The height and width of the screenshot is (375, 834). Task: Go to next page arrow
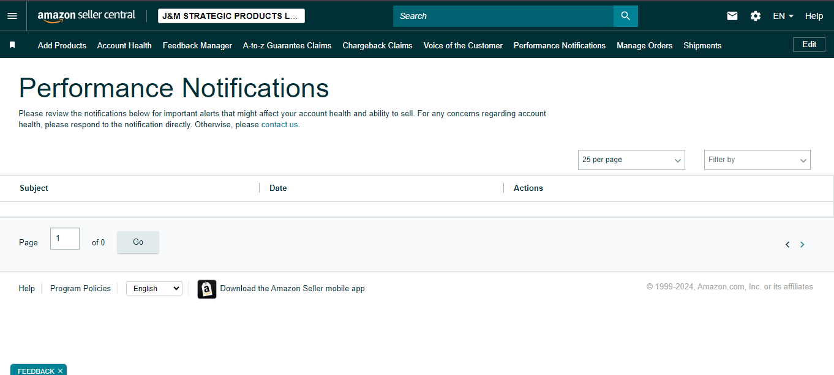[802, 245]
